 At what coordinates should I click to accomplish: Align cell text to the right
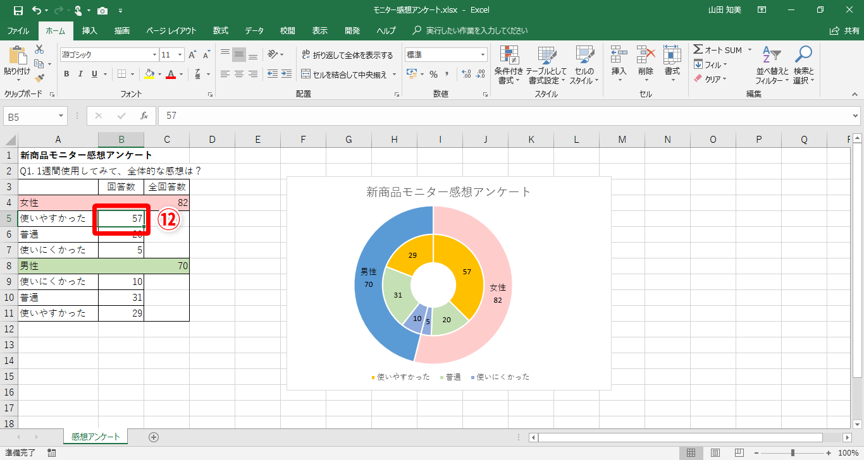tap(252, 74)
